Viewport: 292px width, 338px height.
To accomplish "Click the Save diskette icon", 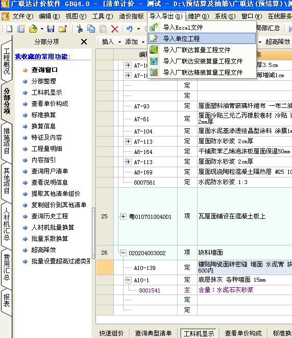I will 51,29.
